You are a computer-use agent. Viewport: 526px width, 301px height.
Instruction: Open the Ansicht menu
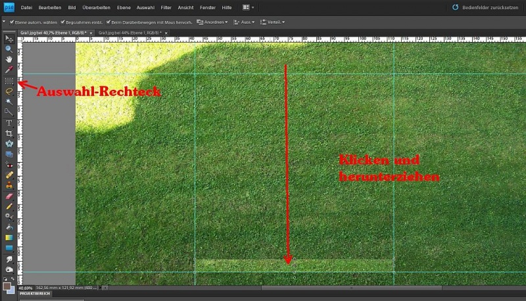click(185, 7)
